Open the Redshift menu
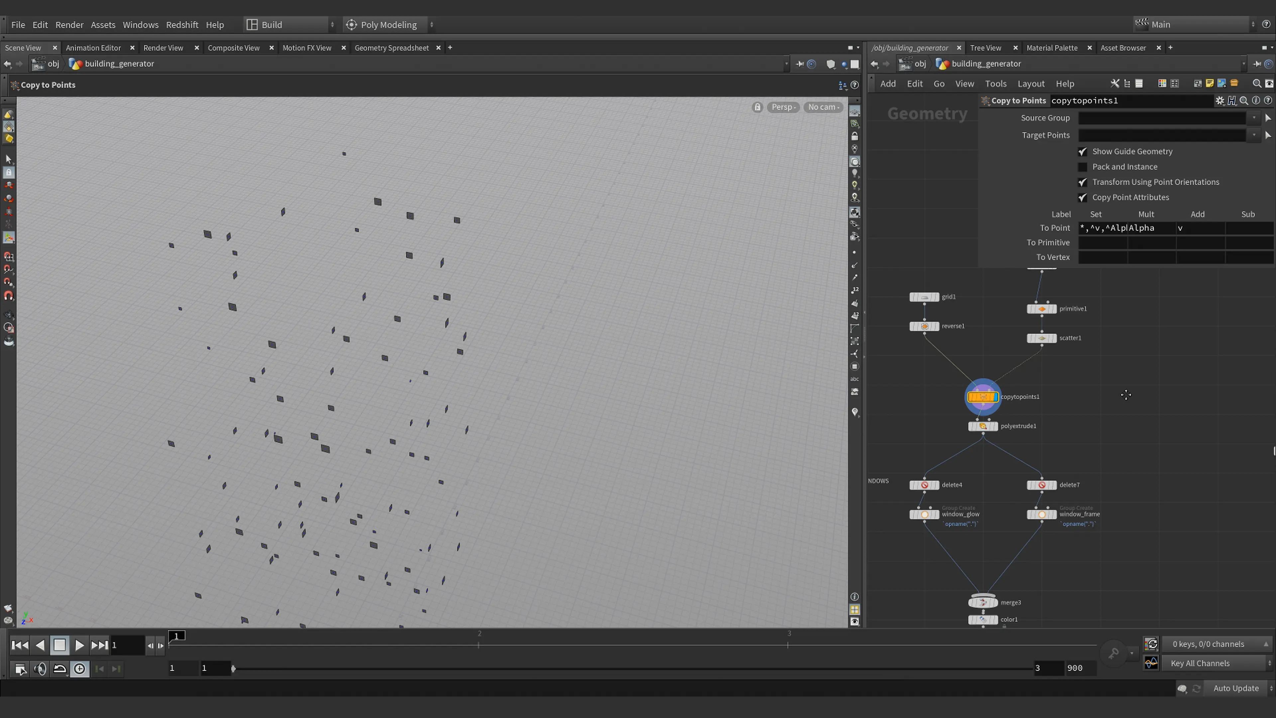Image resolution: width=1276 pixels, height=718 pixels. coord(182,25)
